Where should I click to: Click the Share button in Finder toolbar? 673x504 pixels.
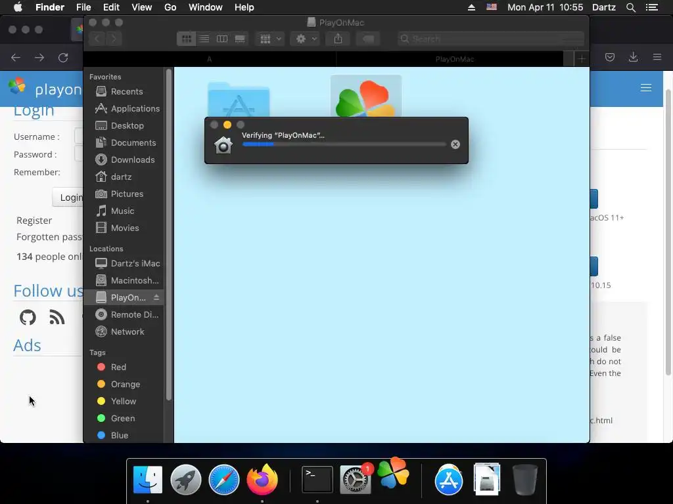pyautogui.click(x=338, y=39)
